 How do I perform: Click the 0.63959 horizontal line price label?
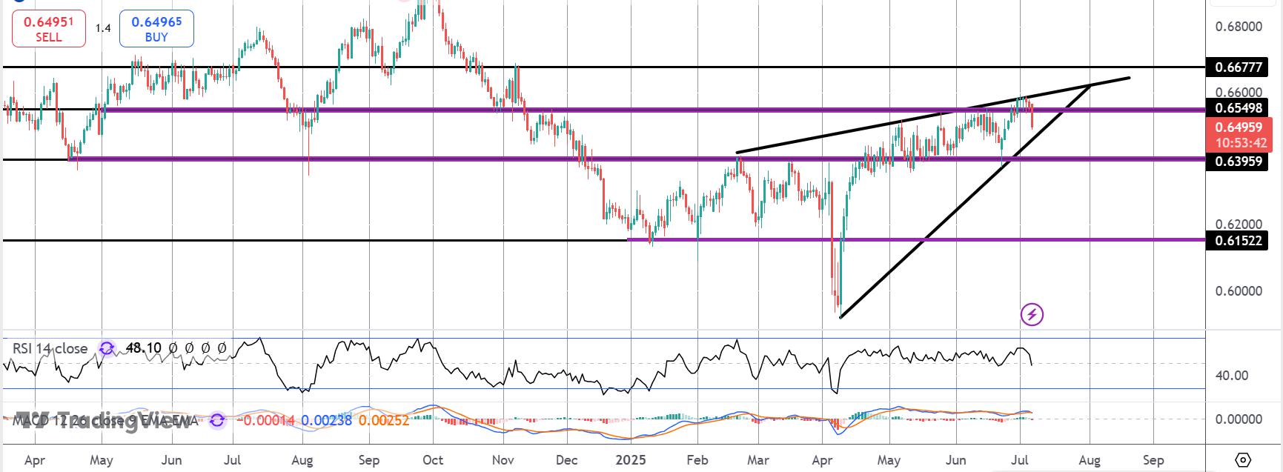pos(1238,160)
